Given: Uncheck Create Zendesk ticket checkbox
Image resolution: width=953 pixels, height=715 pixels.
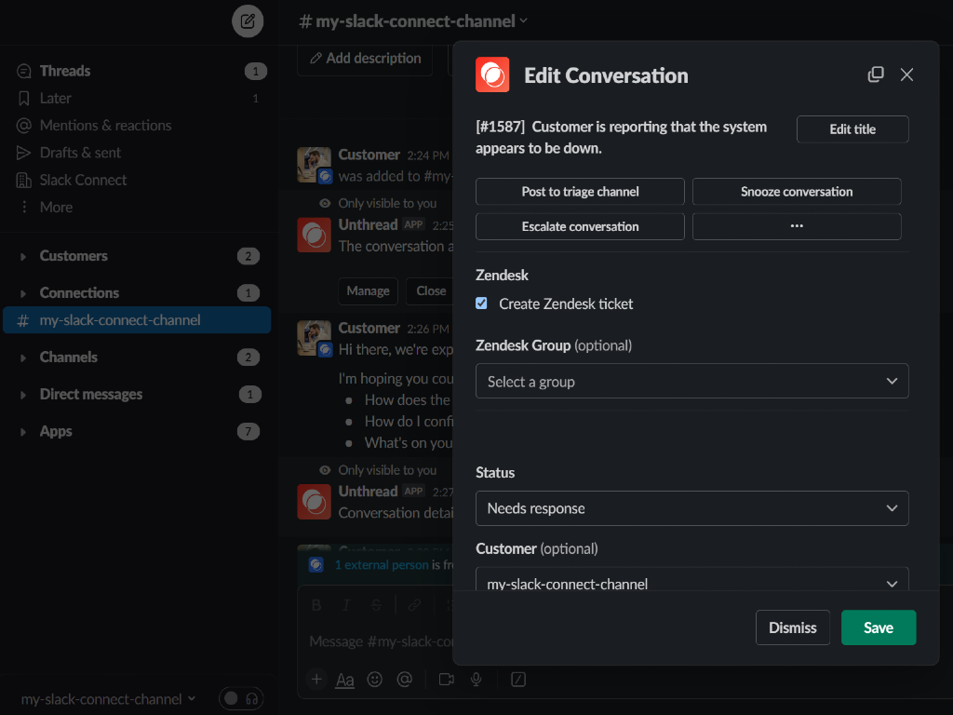Looking at the screenshot, I should pyautogui.click(x=482, y=304).
